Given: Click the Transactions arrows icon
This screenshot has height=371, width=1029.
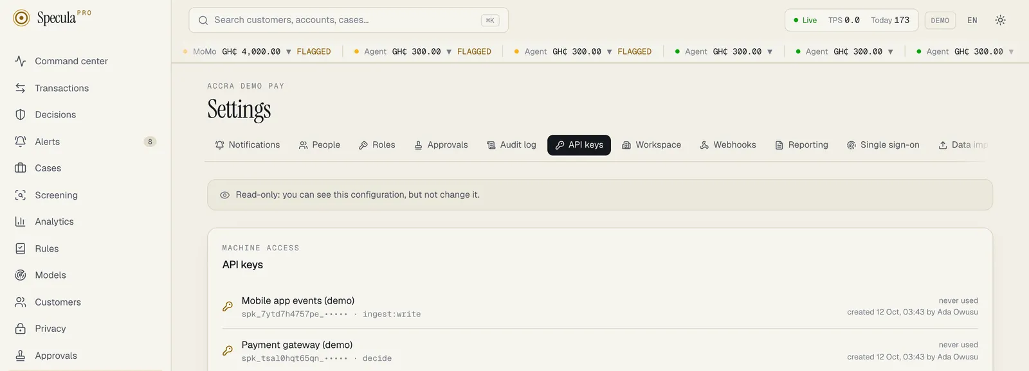Looking at the screenshot, I should click(x=21, y=88).
